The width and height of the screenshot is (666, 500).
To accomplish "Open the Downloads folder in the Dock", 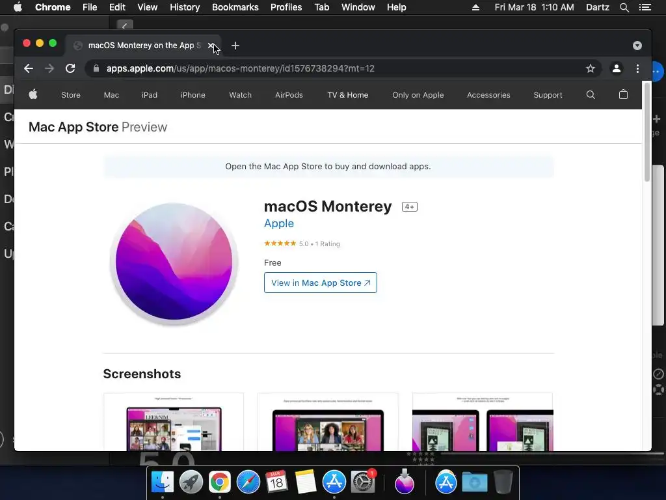I will pyautogui.click(x=474, y=482).
